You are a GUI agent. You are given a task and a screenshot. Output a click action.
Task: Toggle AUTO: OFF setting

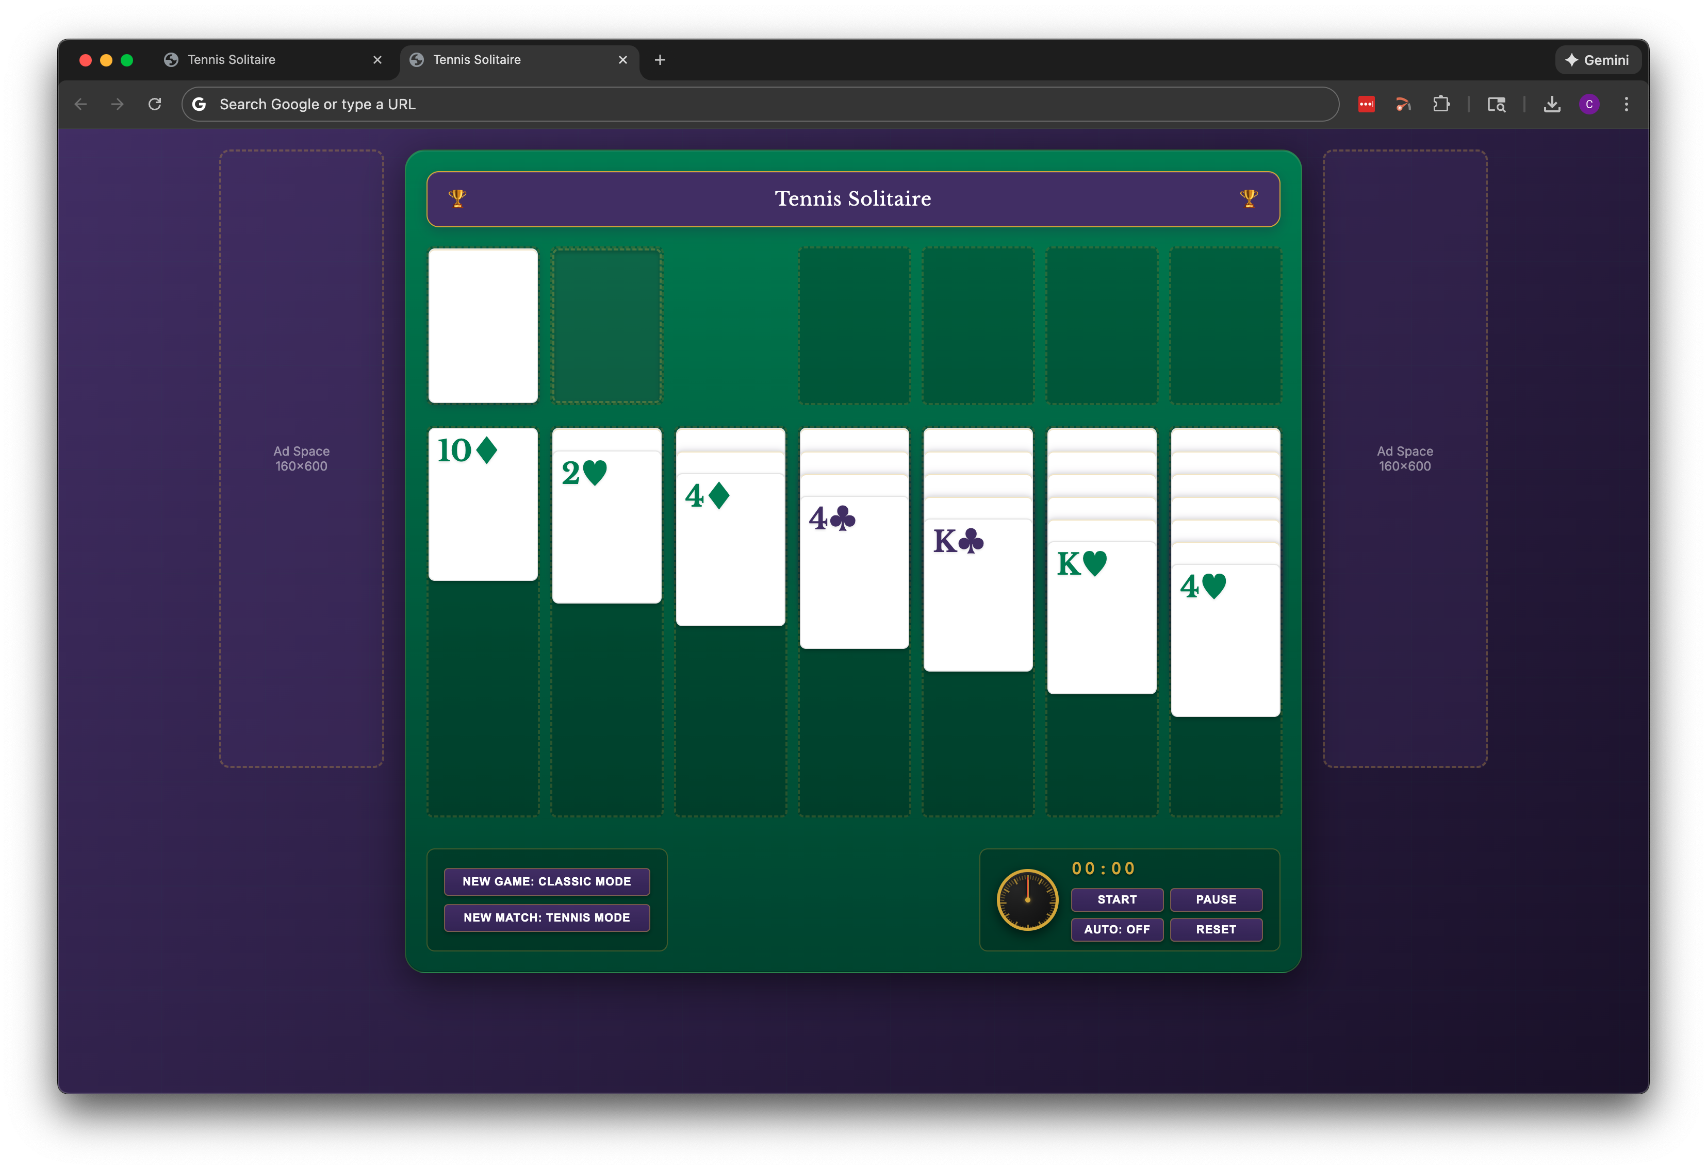(1117, 929)
